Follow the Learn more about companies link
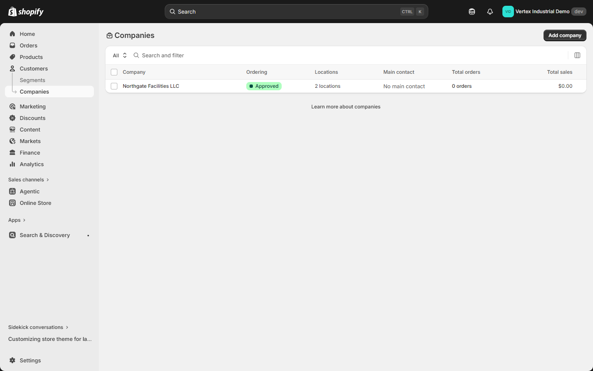The image size is (593, 371). (346, 107)
